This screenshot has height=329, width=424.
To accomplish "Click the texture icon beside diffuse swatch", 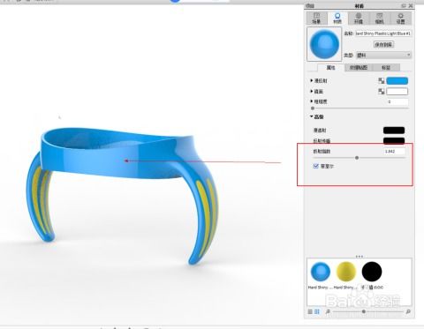I will (382, 81).
